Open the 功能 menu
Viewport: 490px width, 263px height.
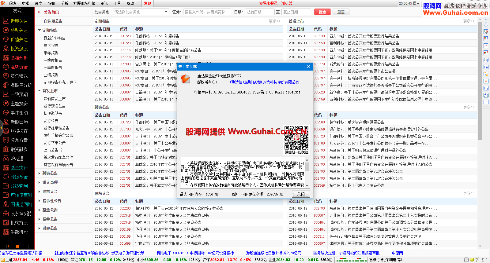(25, 3)
